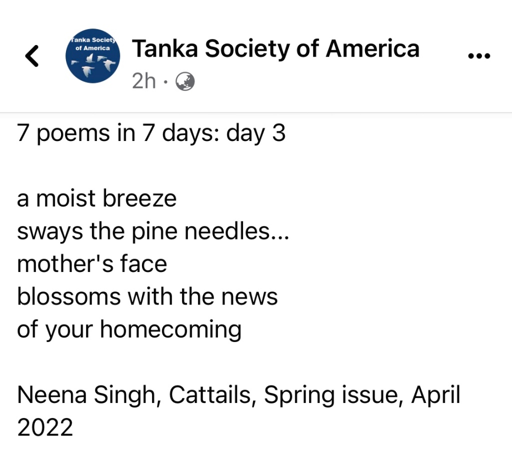
Task: Tap the word April in the credit
Action: (435, 395)
